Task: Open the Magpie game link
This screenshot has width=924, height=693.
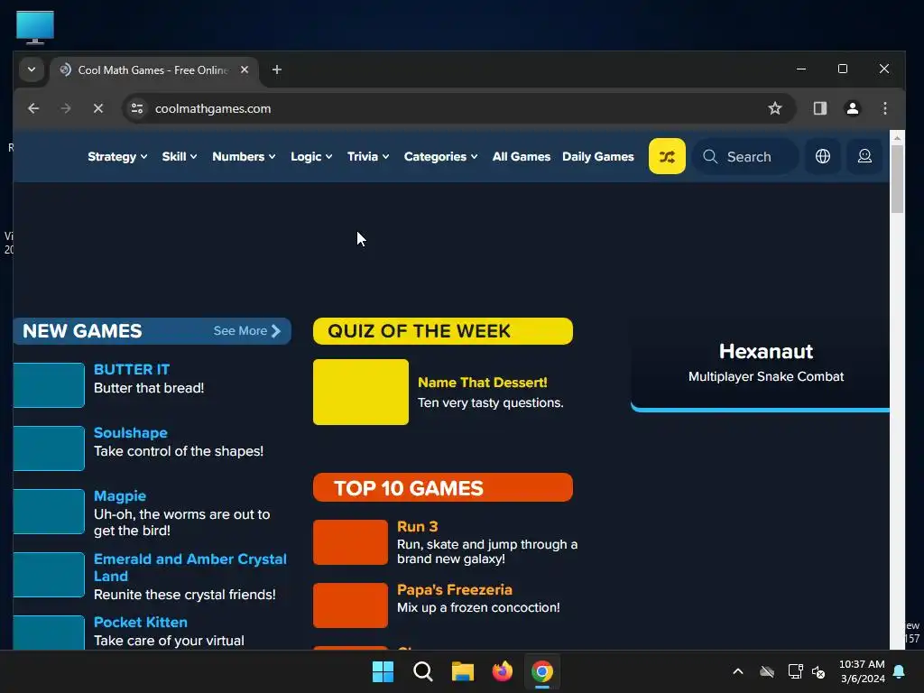Action: coord(120,496)
